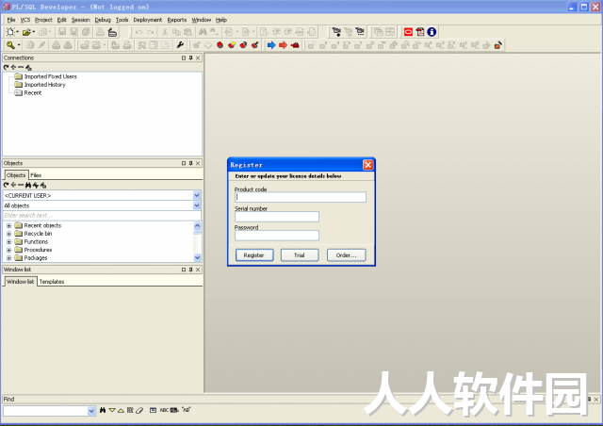Click the refresh icon in Objects panel
Screen dimensions: 603x426
[6, 185]
